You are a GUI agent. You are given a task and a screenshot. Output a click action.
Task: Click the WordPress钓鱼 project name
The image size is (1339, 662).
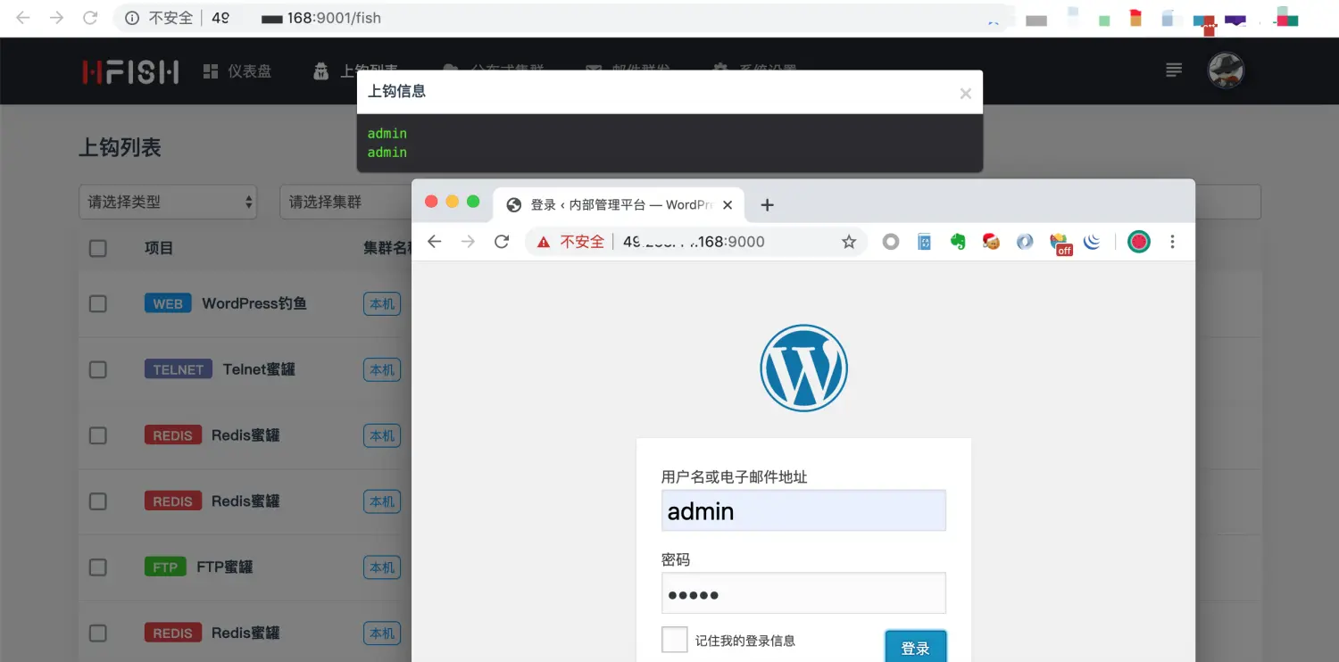(x=254, y=304)
